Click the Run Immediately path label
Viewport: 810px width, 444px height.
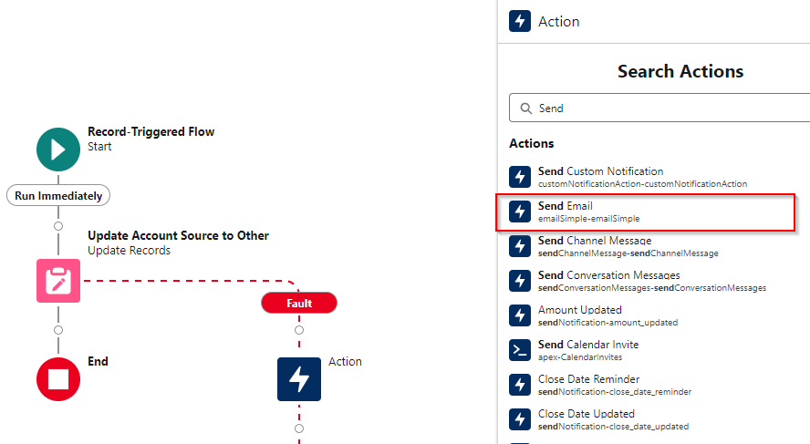pos(58,195)
